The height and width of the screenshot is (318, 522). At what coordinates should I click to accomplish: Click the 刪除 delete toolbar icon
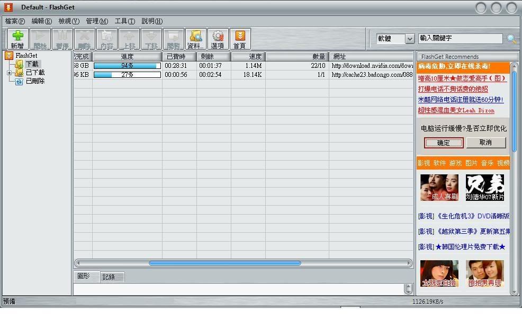85,39
